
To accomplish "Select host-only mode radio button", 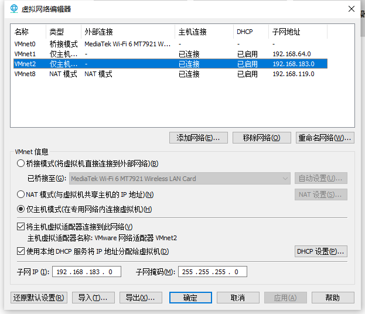I will click(21, 209).
